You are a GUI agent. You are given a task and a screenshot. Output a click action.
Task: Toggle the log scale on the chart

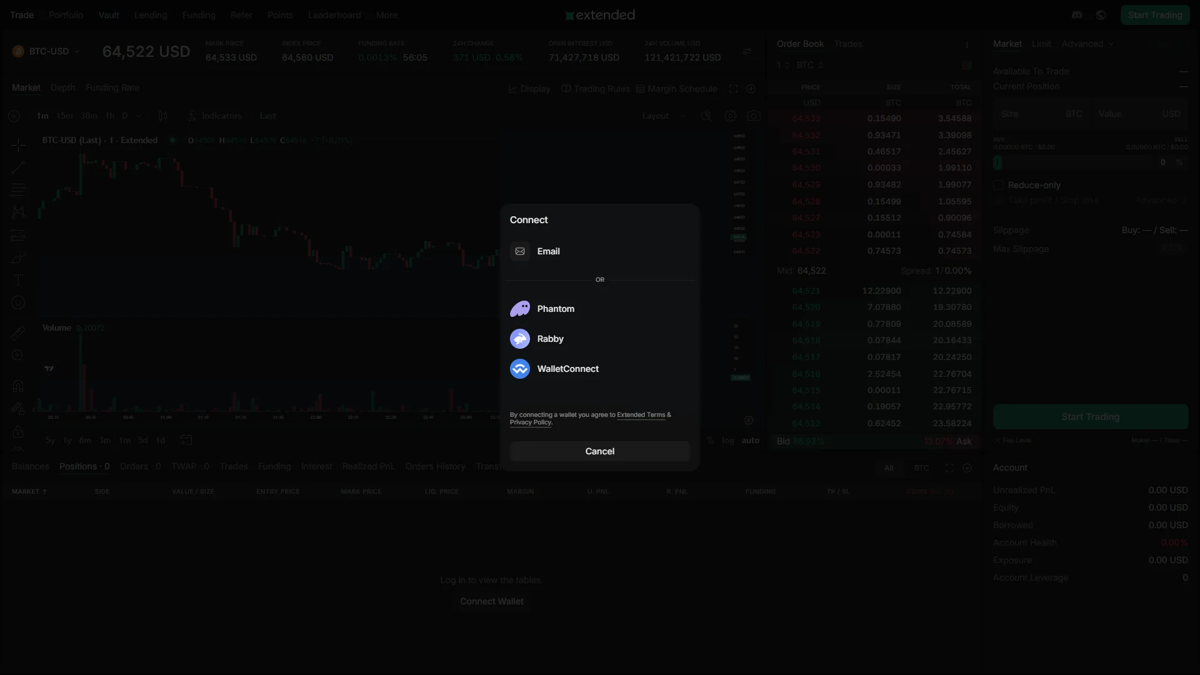point(727,441)
